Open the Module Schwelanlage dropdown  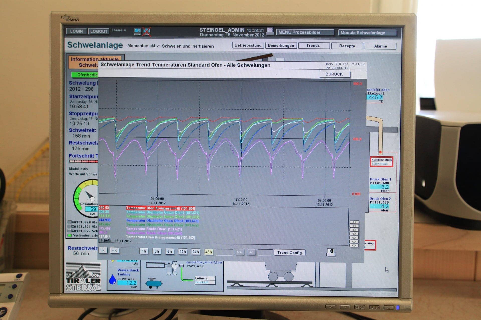pos(367,33)
